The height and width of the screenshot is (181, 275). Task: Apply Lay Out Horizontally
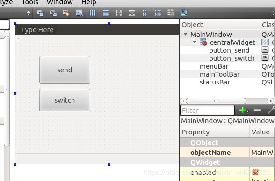[93, 13]
